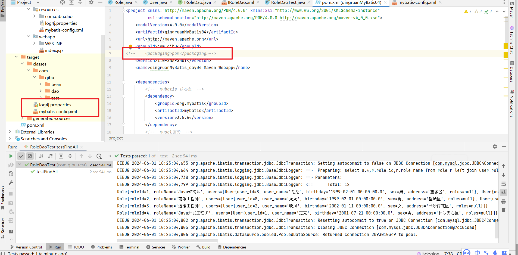Print the console output

[x=504, y=201]
